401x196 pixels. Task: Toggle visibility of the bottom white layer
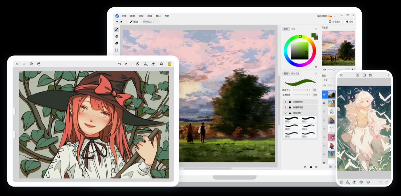click(324, 163)
